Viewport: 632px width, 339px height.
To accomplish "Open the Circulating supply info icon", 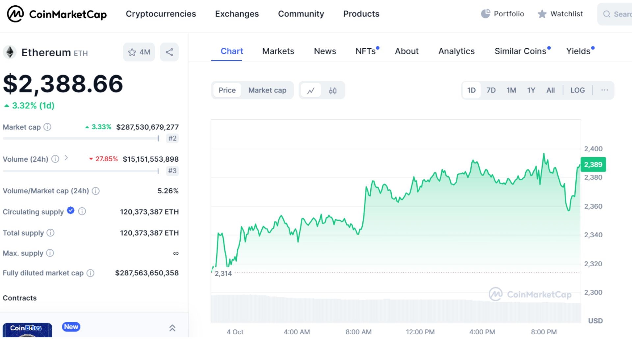I will coord(82,211).
